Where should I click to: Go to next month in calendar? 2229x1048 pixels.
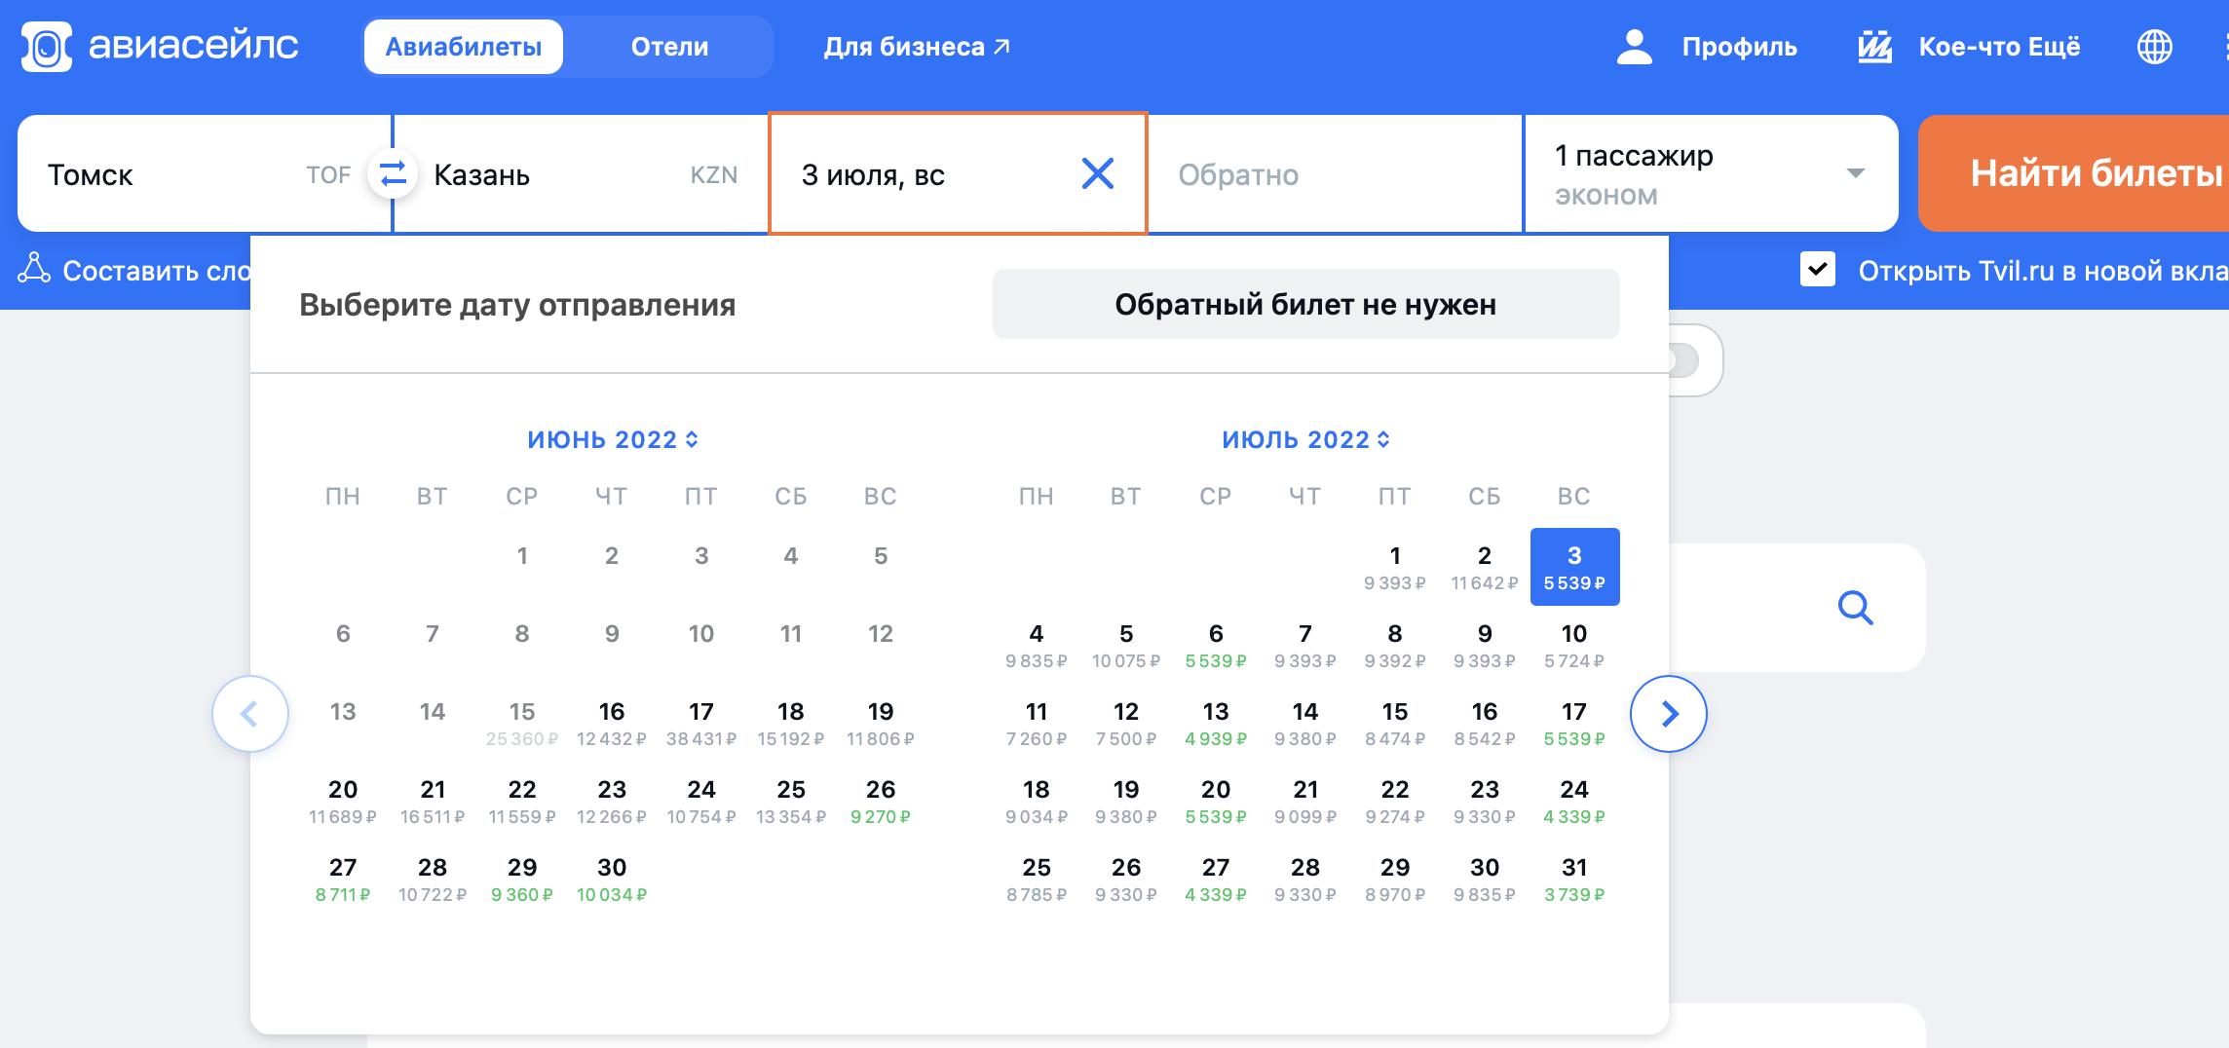coord(1669,714)
